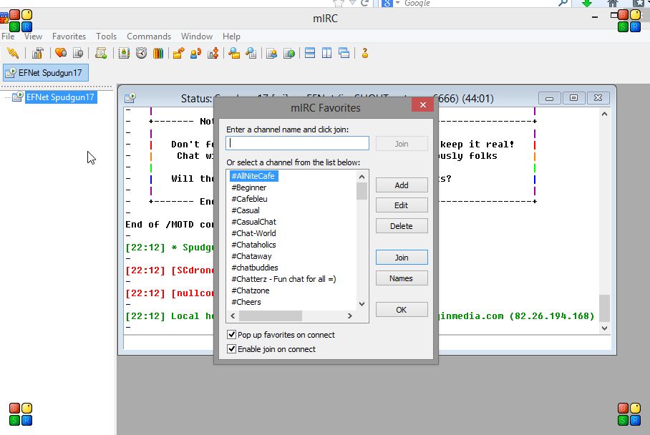Click Status window scroll down arrow
650x435 pixels.
[x=604, y=328]
